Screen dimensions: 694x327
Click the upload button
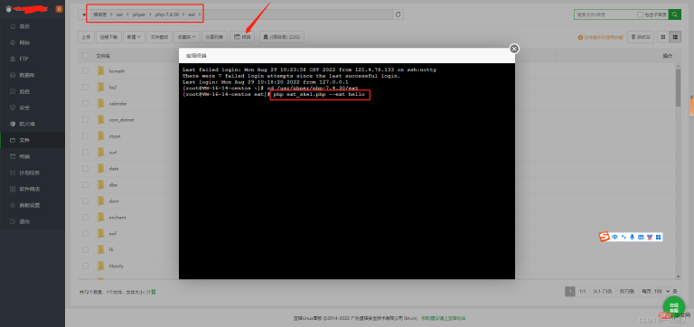pos(87,37)
